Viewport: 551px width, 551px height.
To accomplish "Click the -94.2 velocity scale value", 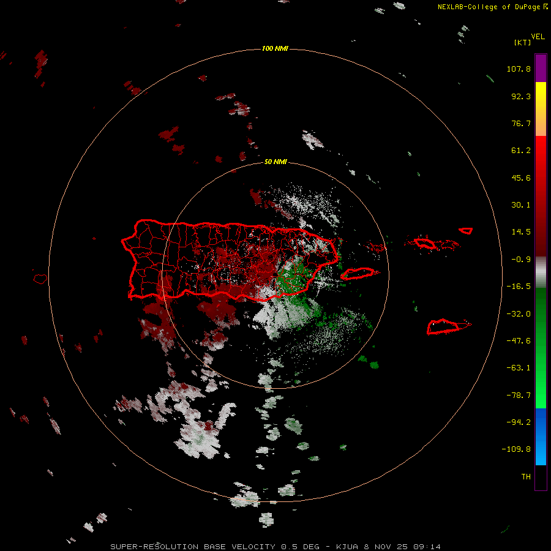I will point(519,422).
